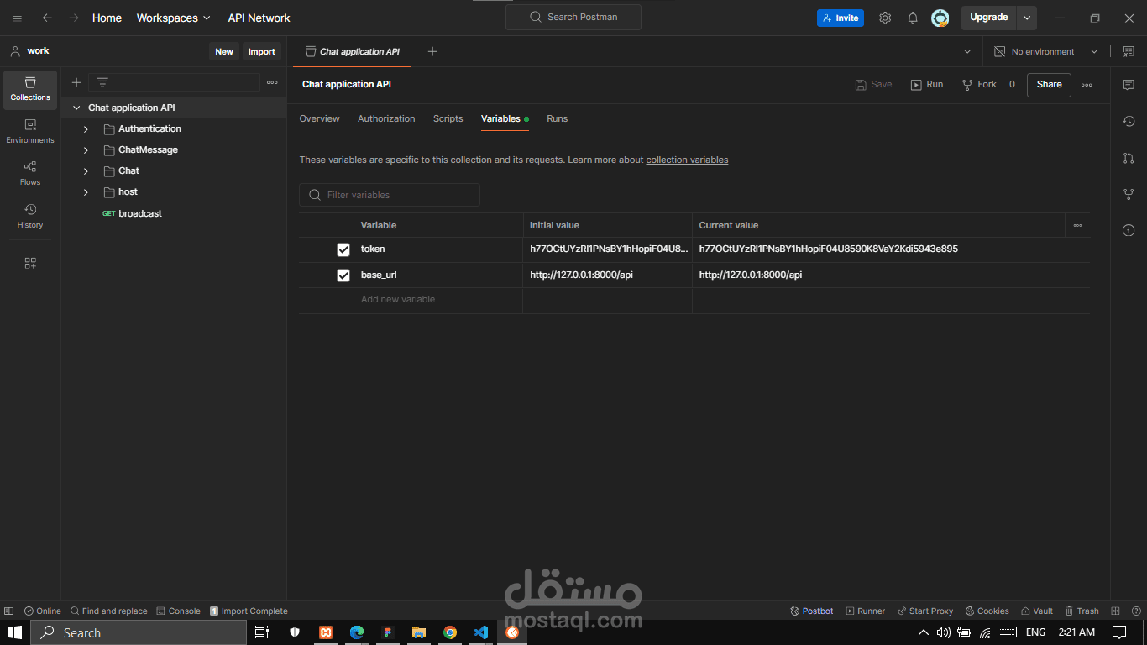Open the tabs list dropdown chevron

point(966,51)
